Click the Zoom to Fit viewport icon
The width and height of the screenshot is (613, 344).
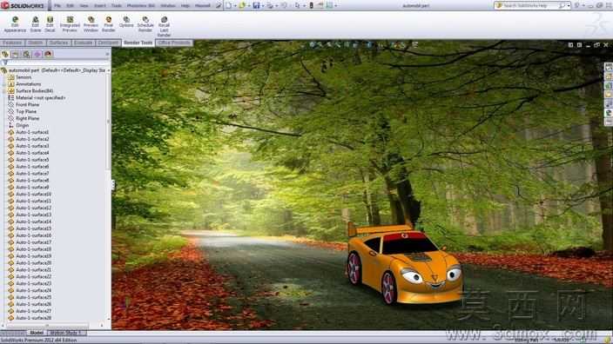(x=312, y=45)
